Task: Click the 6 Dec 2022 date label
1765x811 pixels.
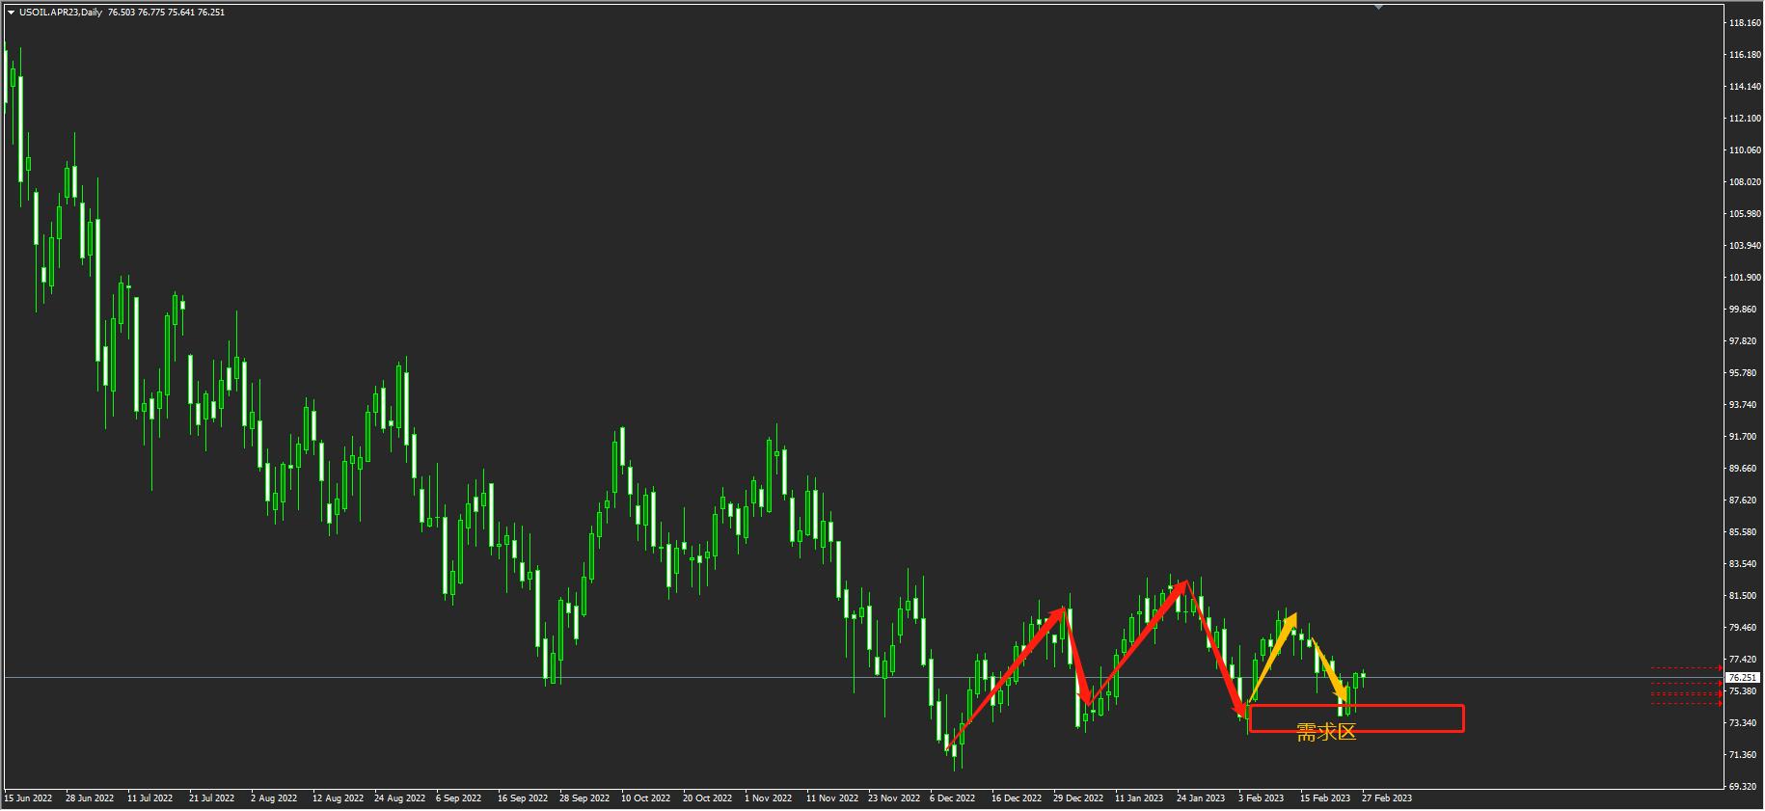Action: pyautogui.click(x=953, y=798)
